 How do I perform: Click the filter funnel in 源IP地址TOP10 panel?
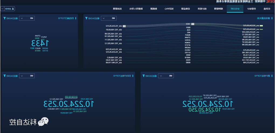coord(144,76)
